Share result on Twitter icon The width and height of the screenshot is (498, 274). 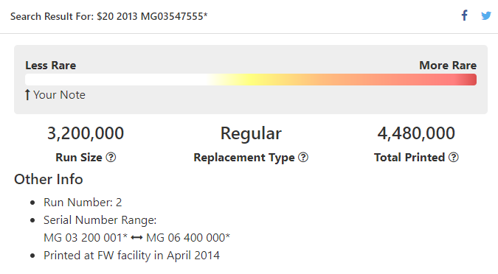486,15
